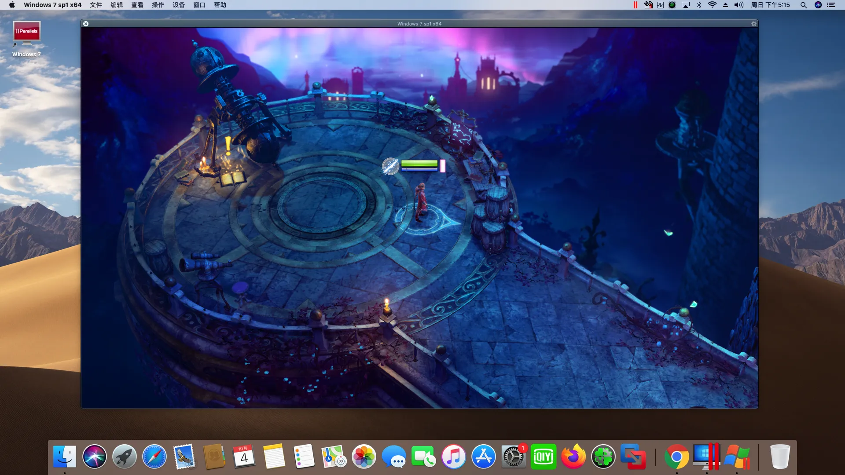
Task: Click the green health bar above character
Action: tap(419, 164)
